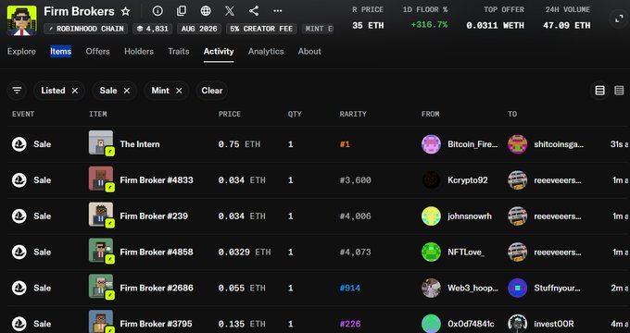Click rarity rank #914
This screenshot has height=333, width=630.
click(x=349, y=288)
